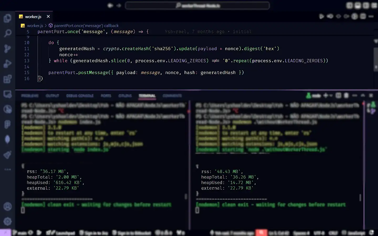
Task: Click the right terminal pane scrollbar
Action: (360, 198)
